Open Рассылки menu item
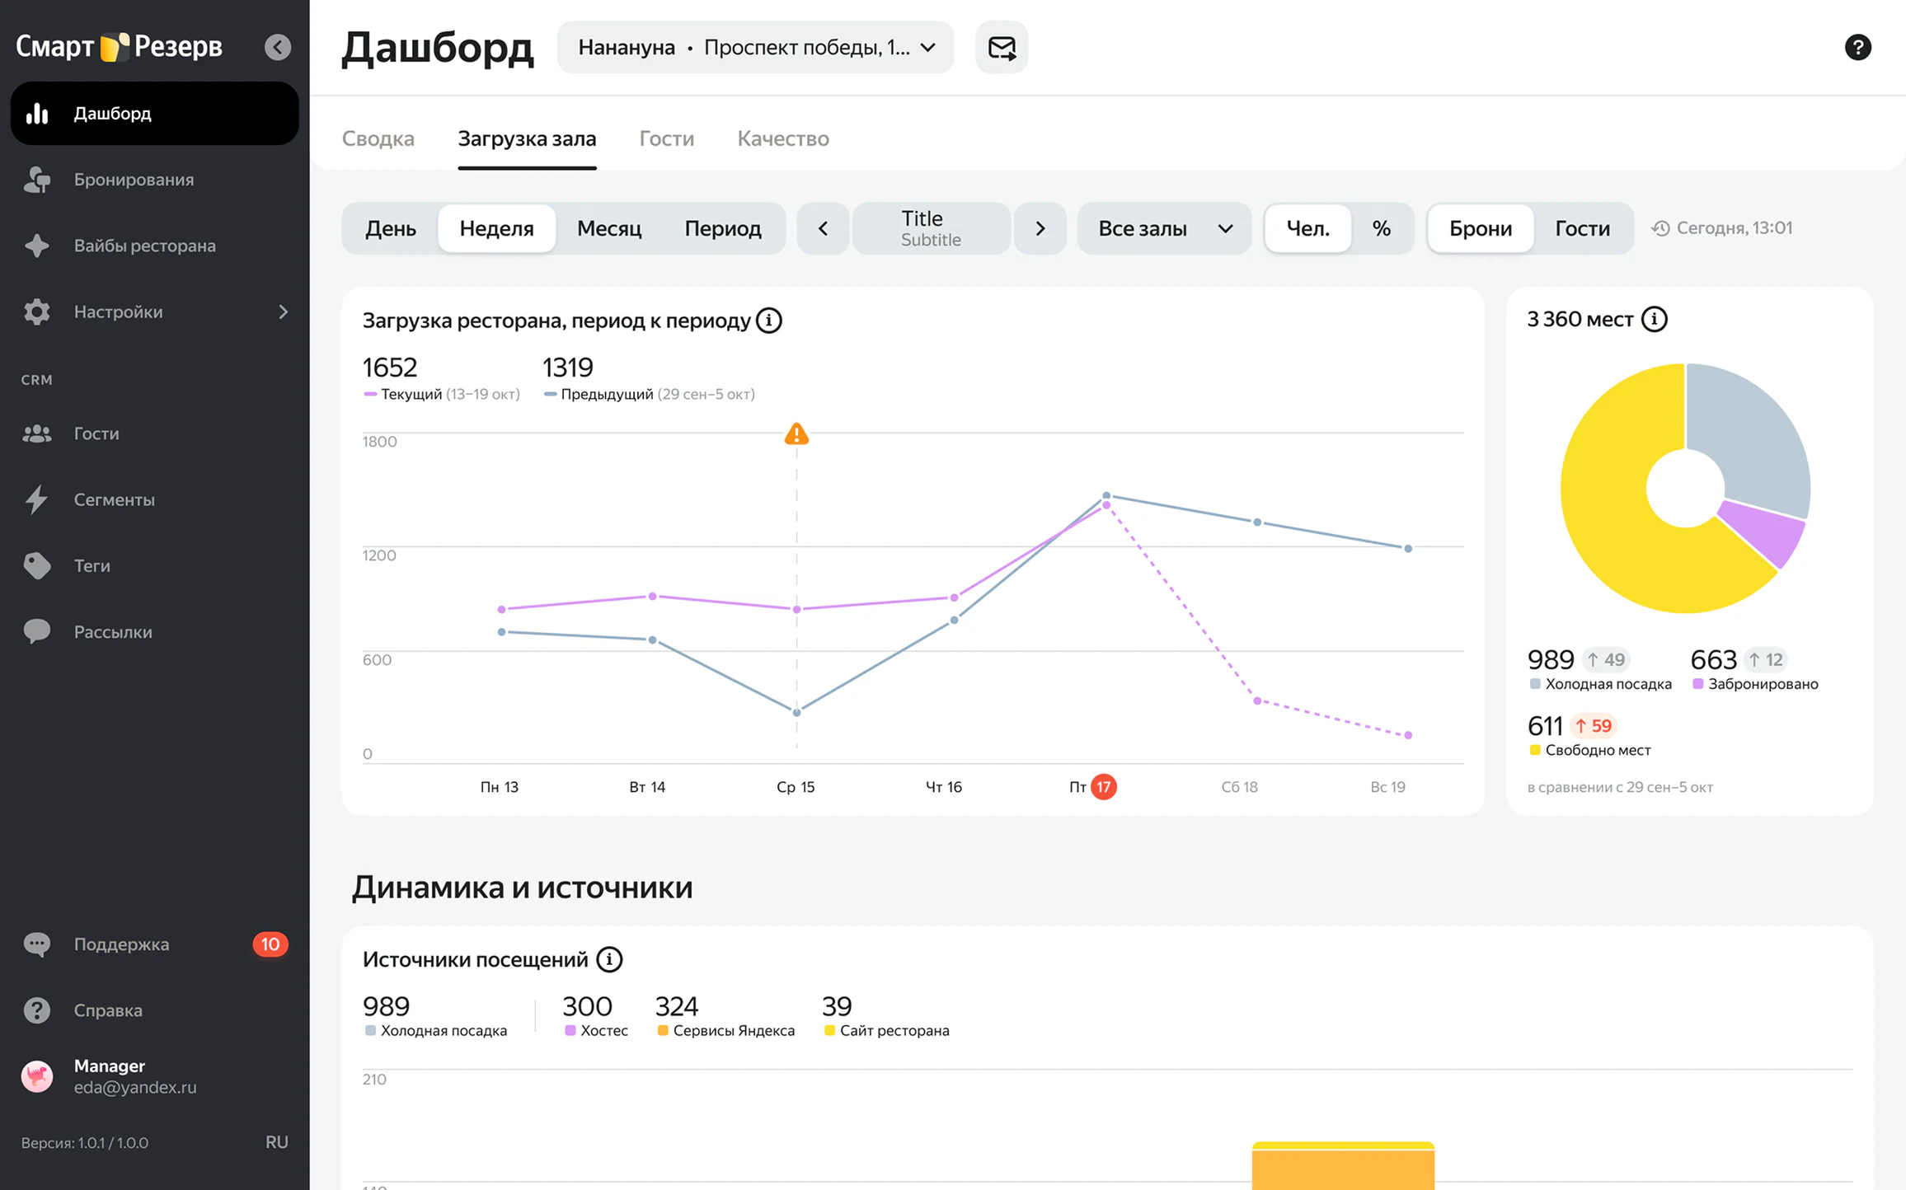The width and height of the screenshot is (1906, 1190). coord(155,631)
